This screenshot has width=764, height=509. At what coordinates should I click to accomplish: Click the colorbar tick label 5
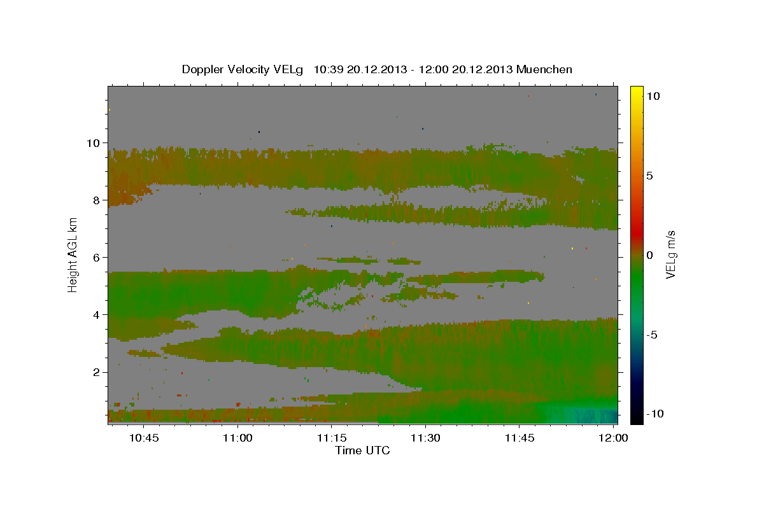point(650,176)
